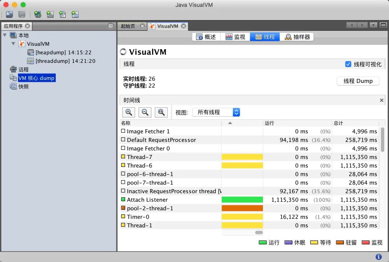Click the zoom in timeline magnifier icon

tap(129, 112)
